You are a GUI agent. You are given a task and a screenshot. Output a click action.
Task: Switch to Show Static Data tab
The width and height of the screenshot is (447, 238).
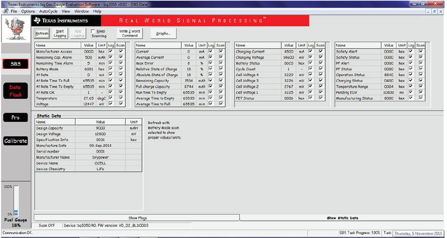pyautogui.click(x=342, y=218)
